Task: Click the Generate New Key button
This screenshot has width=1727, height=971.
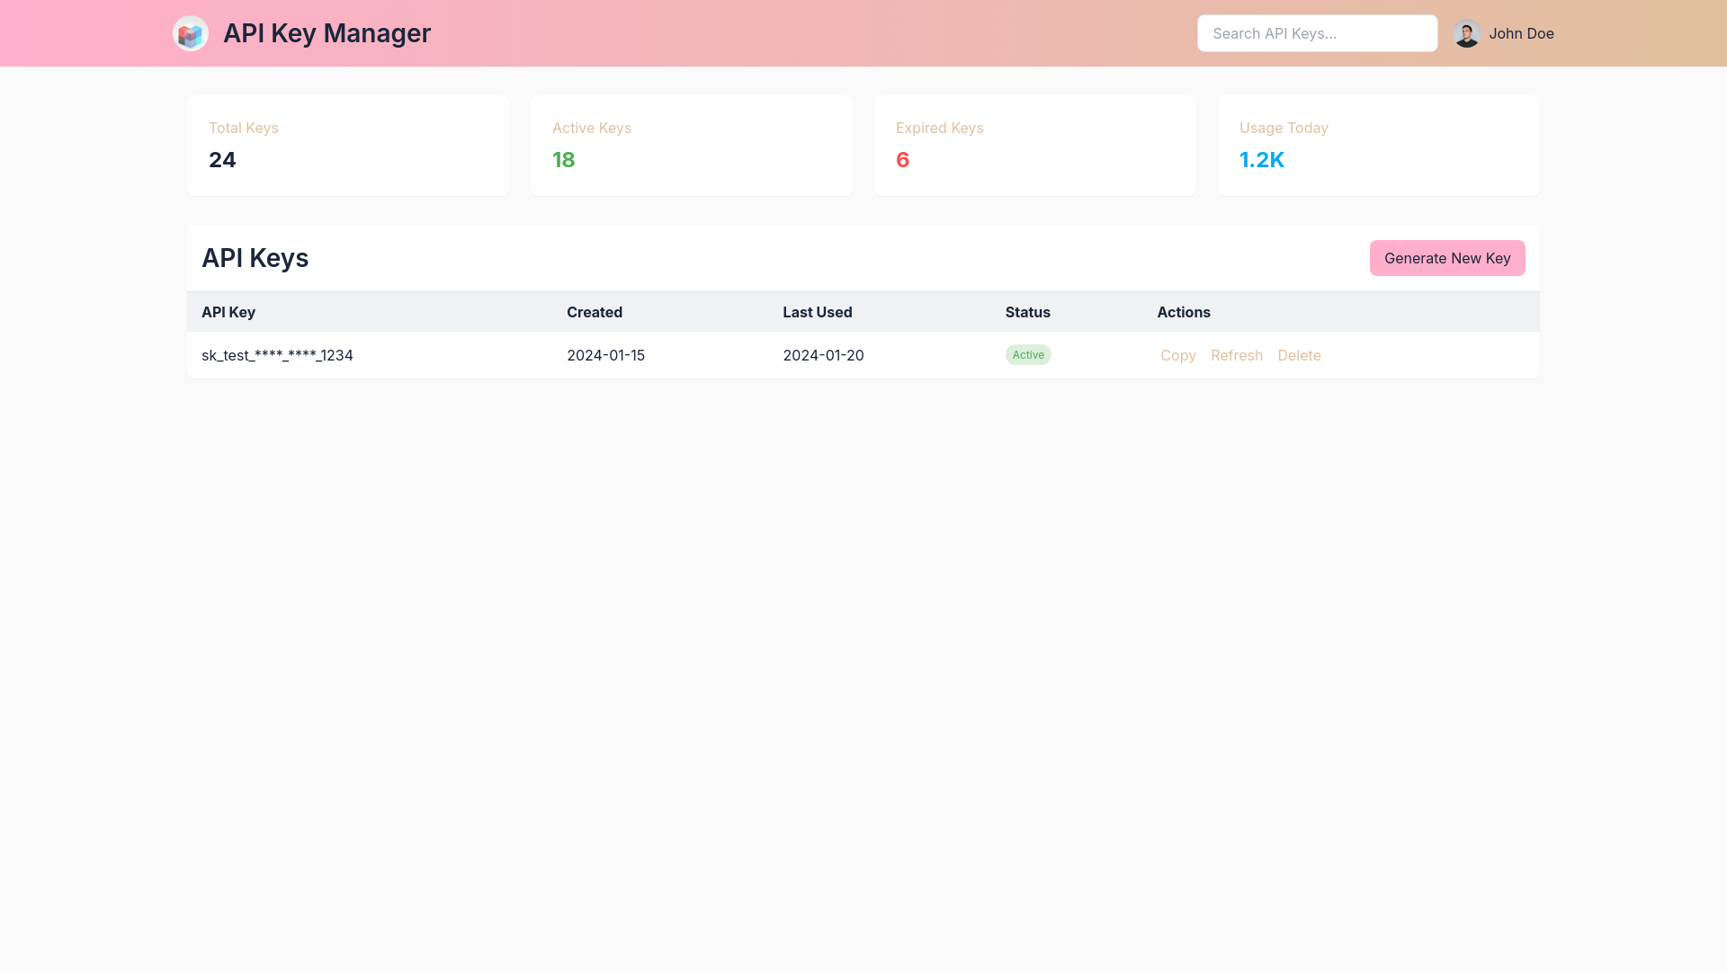Action: click(x=1446, y=258)
